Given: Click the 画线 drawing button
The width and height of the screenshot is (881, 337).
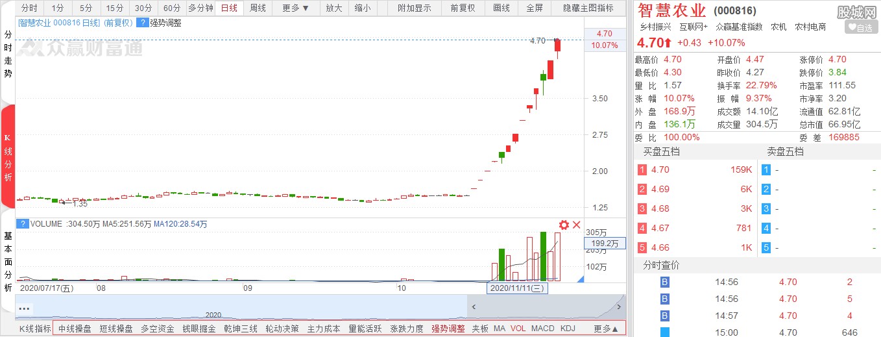Looking at the screenshot, I should tap(501, 8).
